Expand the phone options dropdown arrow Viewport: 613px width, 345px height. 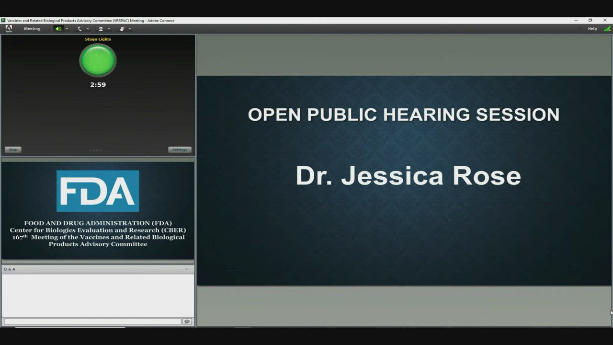pos(88,29)
